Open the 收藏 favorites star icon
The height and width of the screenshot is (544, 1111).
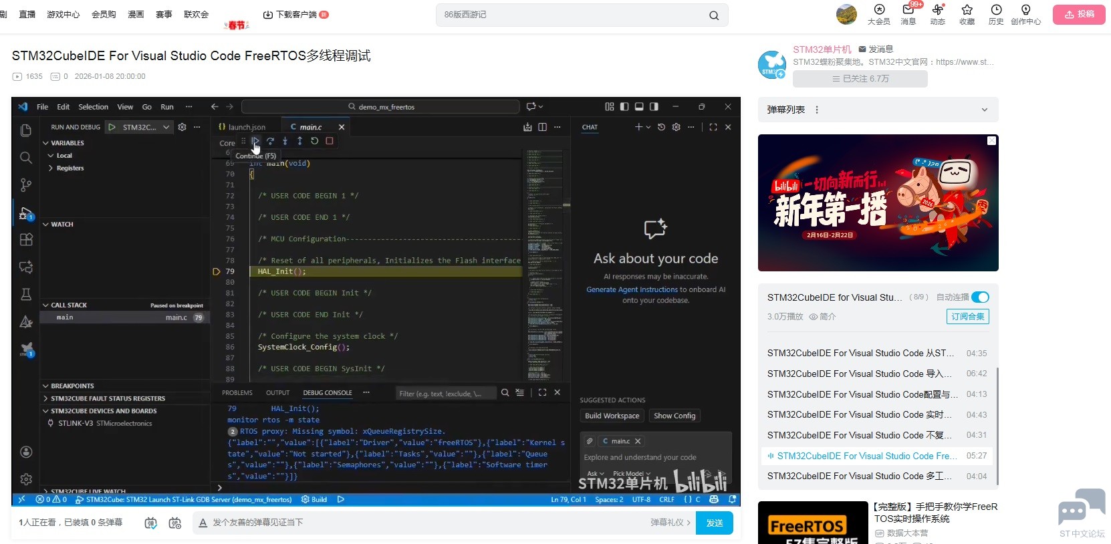point(967,14)
